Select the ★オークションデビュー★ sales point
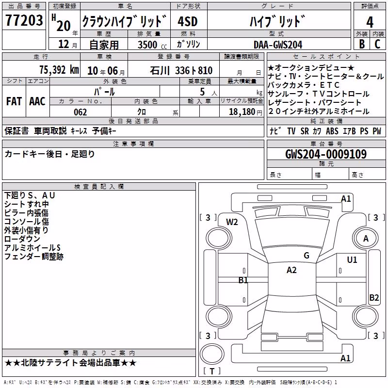The image size is (388, 388). tap(311, 67)
